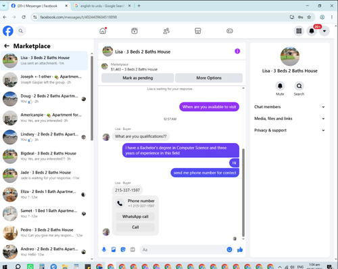The image size is (338, 269).
Task: Click message 'When are you available to visit'
Action: (210, 107)
